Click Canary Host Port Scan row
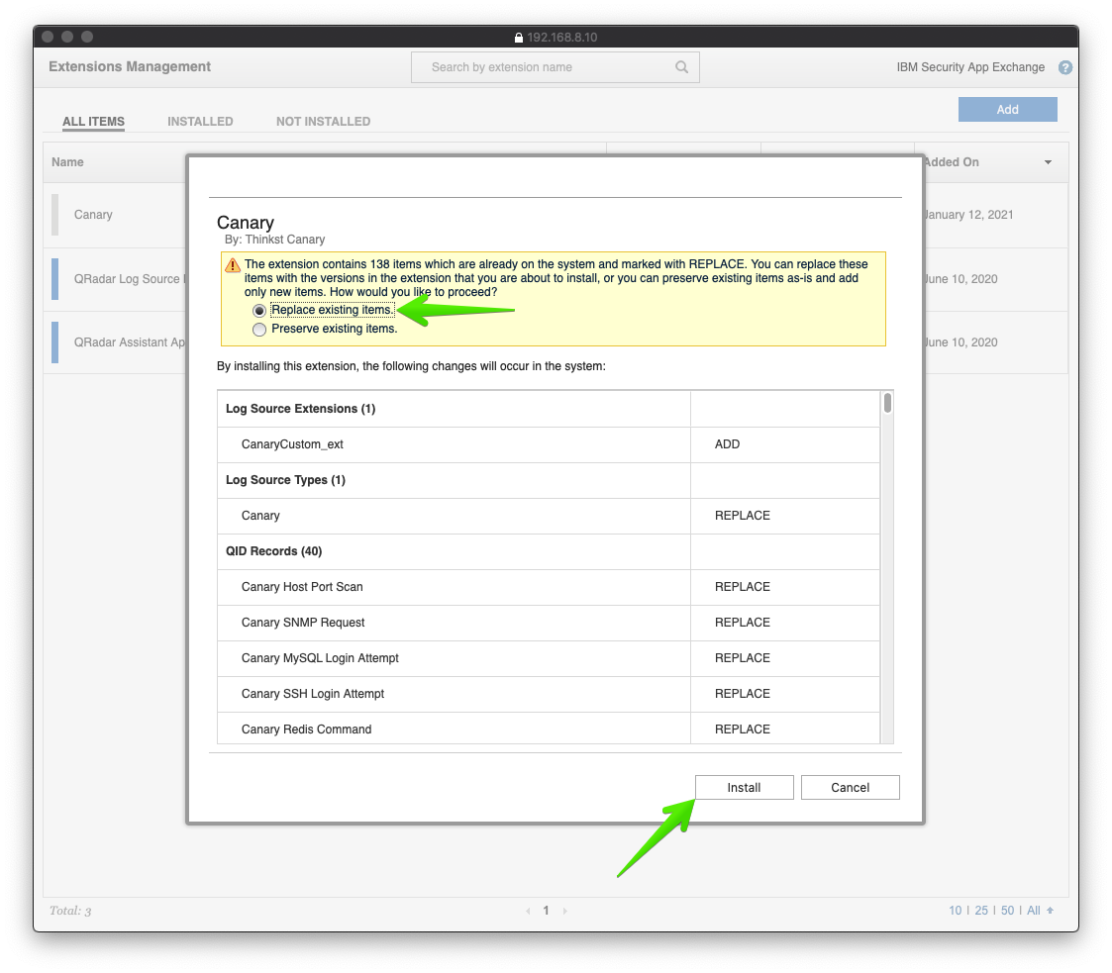 (x=549, y=587)
